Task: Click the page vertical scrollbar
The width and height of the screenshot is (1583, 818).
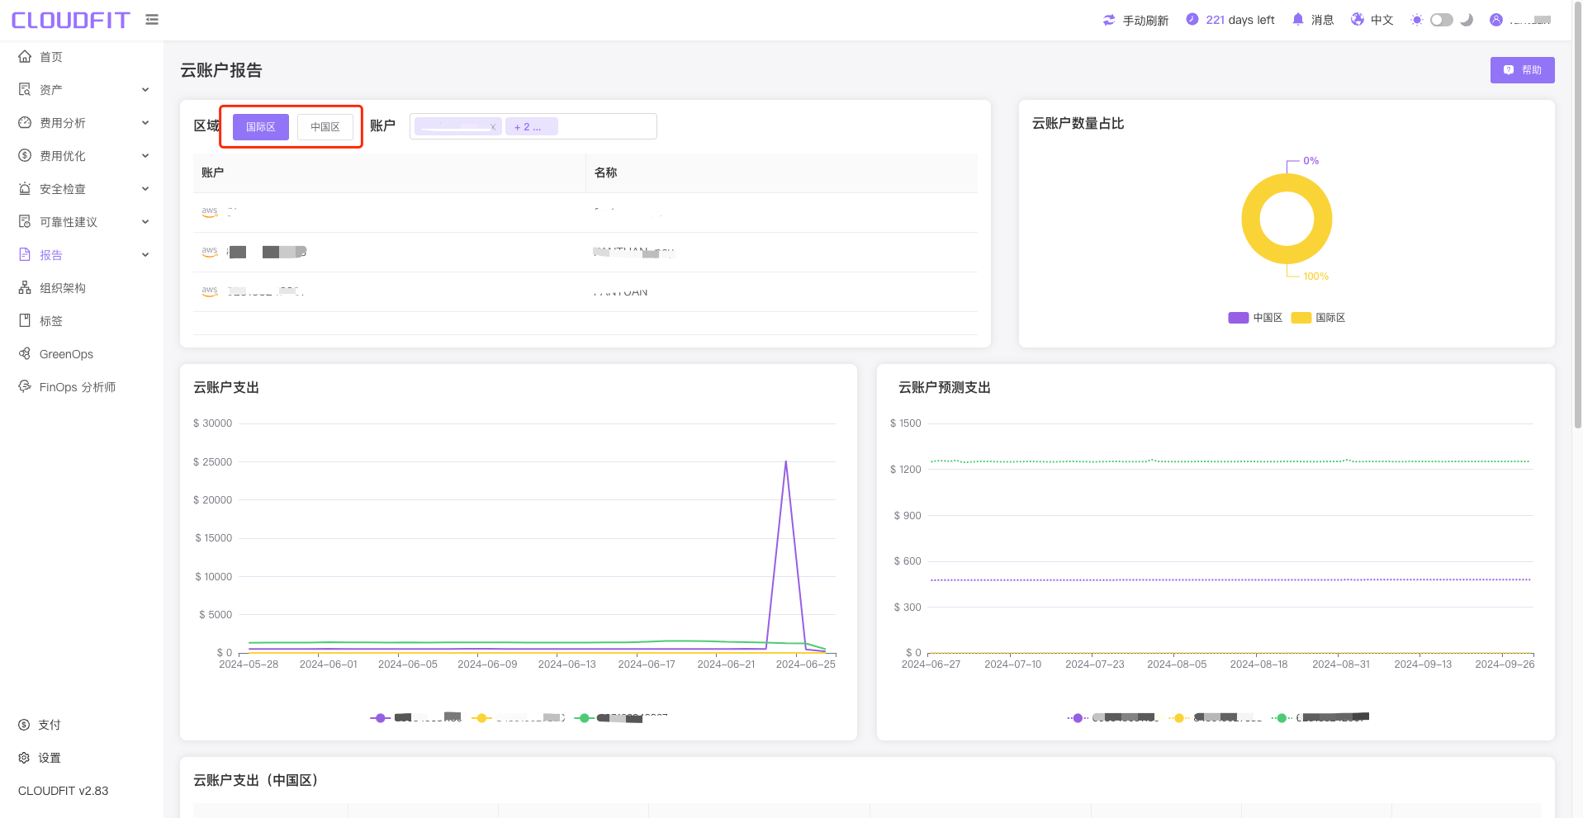Action: click(x=1577, y=215)
